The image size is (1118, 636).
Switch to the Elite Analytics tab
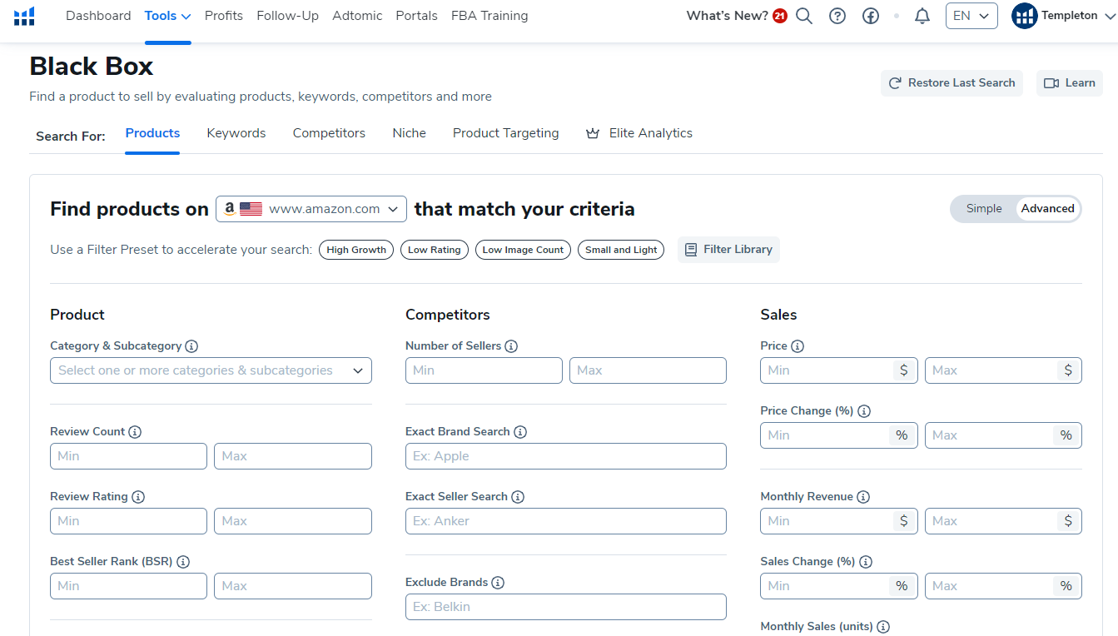(639, 133)
